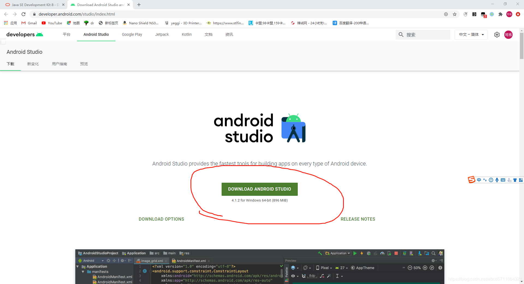Viewport: 524px width, 284px height.
Task: Open the YouTube bookmark
Action: (52, 23)
